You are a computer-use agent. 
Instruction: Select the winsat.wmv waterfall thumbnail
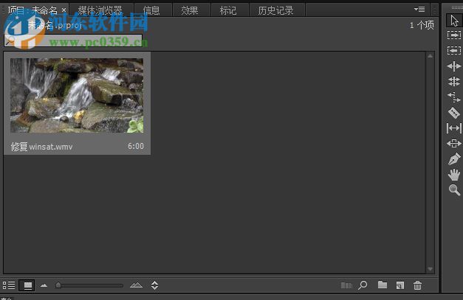(77, 95)
